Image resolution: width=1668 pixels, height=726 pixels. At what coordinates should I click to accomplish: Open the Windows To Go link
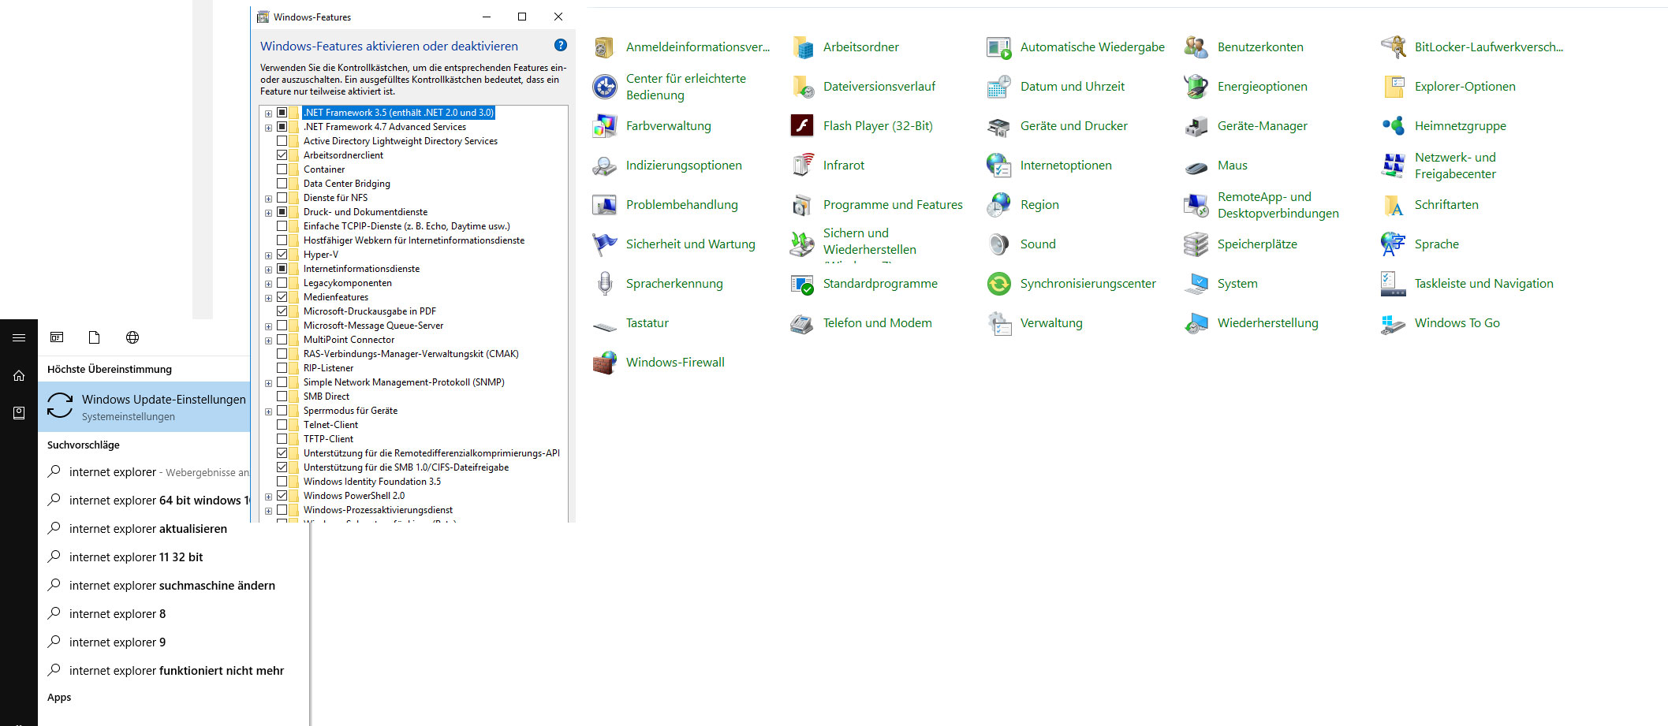1457,323
